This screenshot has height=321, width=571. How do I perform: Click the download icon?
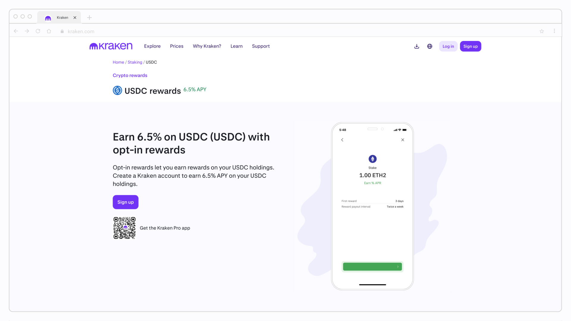click(x=416, y=46)
